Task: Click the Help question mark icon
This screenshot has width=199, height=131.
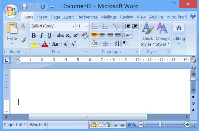Action: 193,16
